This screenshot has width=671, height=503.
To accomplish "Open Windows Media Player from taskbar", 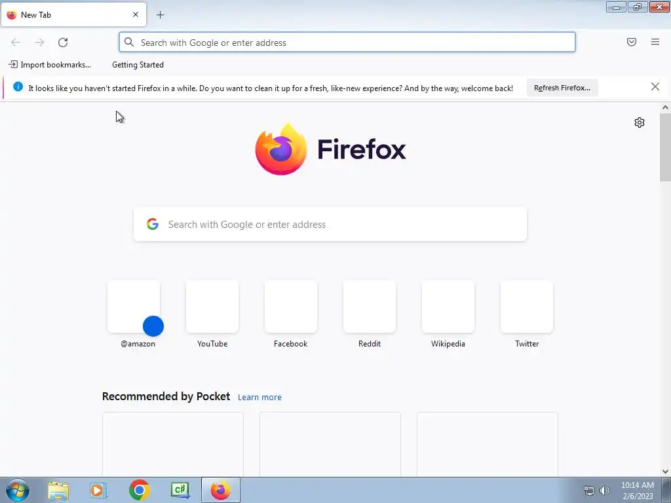I will 98,491.
